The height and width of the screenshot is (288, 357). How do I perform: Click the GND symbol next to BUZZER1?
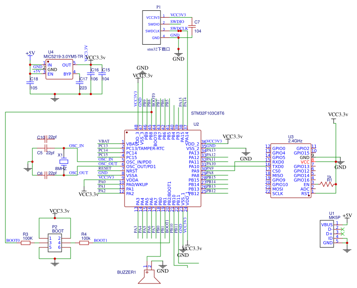pyautogui.click(x=163, y=266)
